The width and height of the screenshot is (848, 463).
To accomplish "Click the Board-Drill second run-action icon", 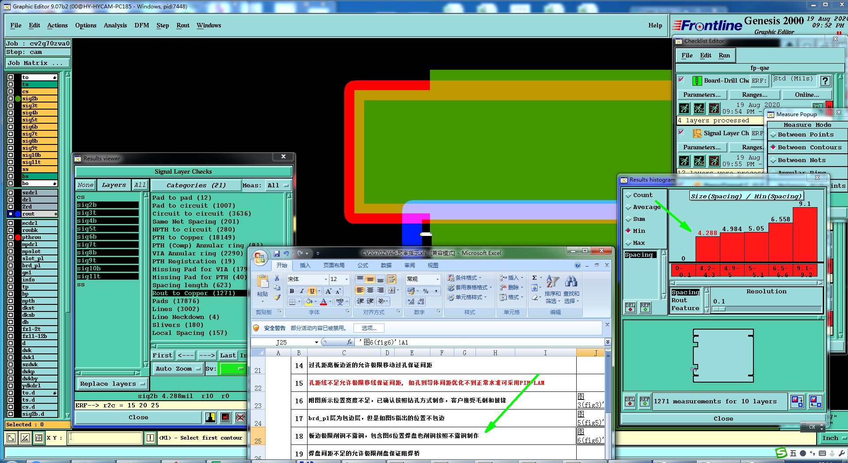I will (x=699, y=108).
